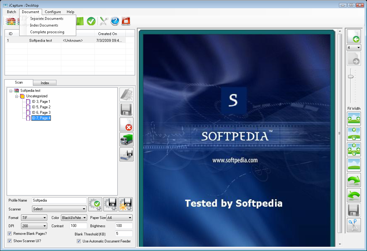Click the grayed scan new document icon
367x251 pixels.
126,95
